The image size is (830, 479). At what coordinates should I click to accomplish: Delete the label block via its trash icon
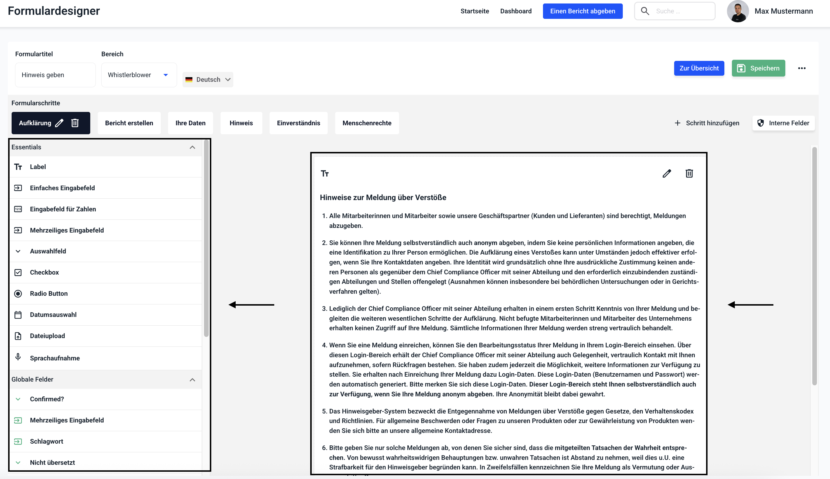[689, 173]
